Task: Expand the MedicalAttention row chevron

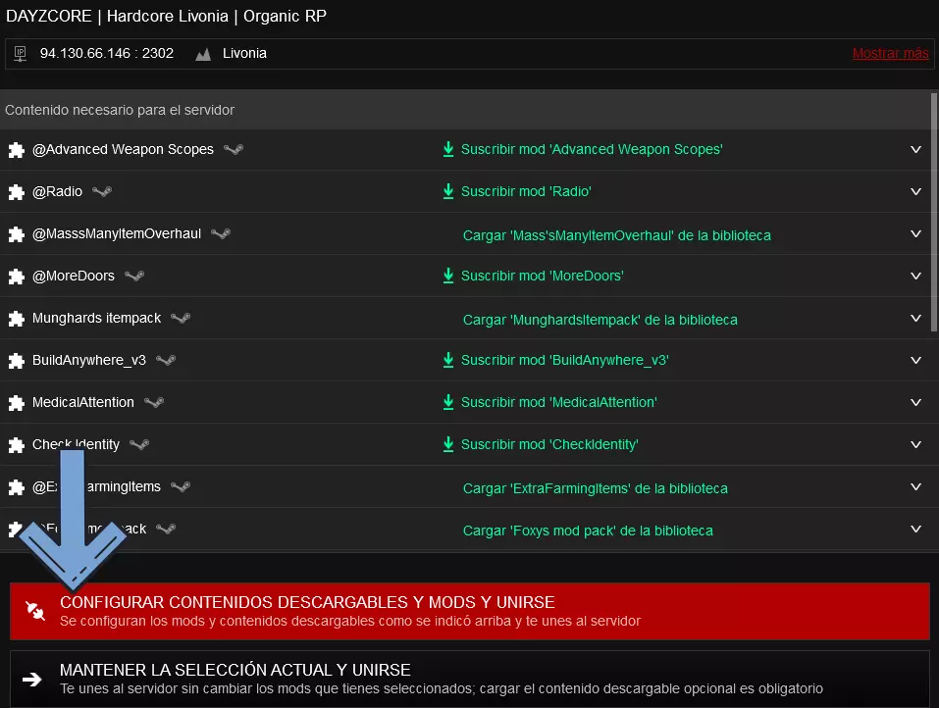Action: 915,402
